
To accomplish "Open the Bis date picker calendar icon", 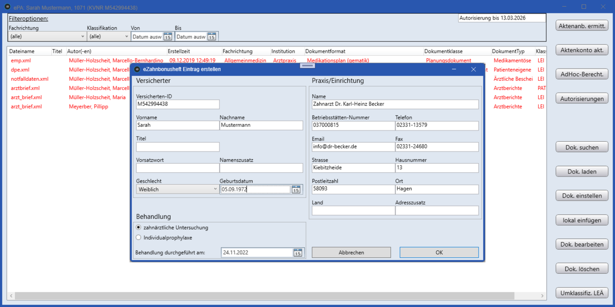I will click(212, 36).
